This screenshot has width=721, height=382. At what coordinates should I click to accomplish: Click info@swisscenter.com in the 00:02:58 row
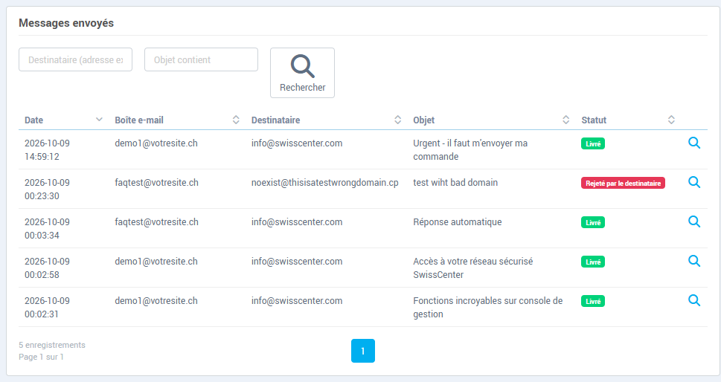click(x=297, y=262)
